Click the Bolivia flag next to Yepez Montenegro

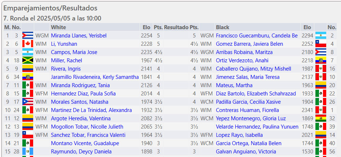coord(321,118)
